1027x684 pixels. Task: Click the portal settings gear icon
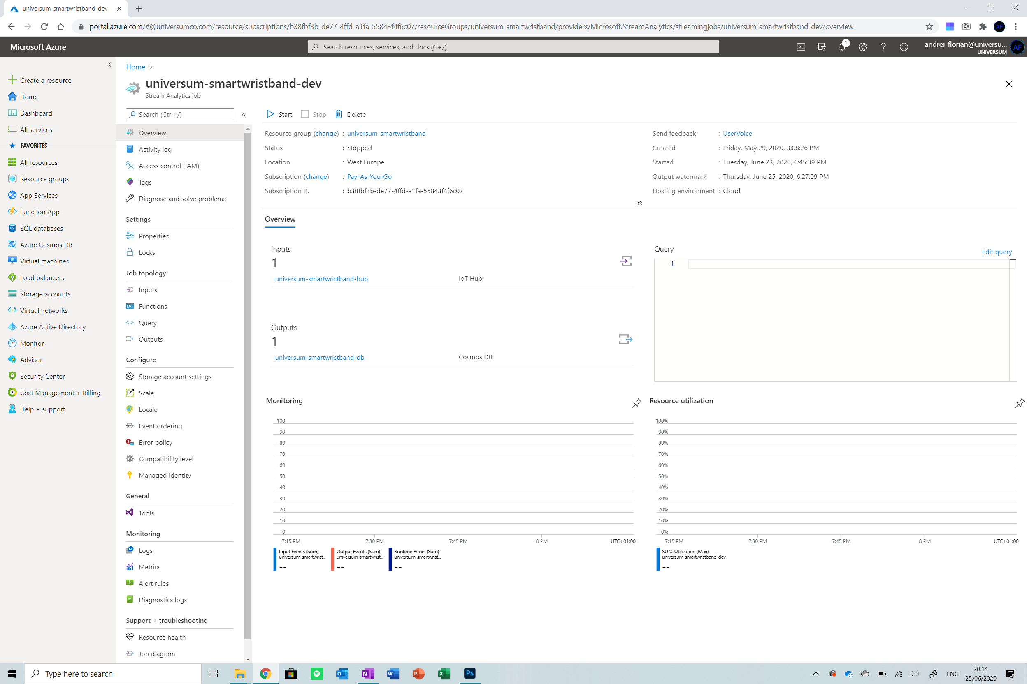click(862, 47)
